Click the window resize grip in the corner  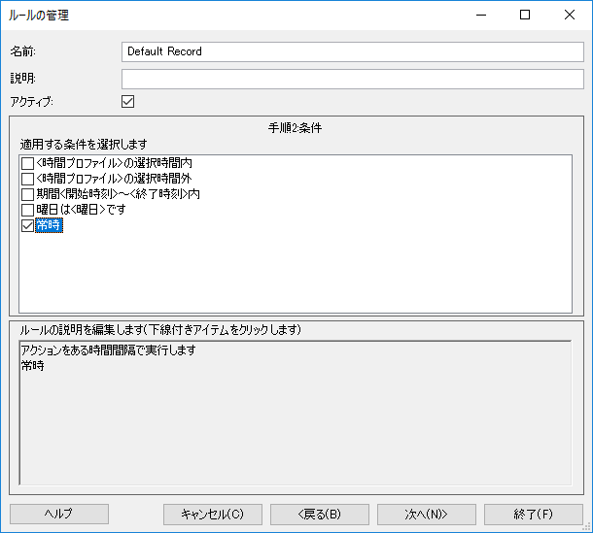pos(587,527)
